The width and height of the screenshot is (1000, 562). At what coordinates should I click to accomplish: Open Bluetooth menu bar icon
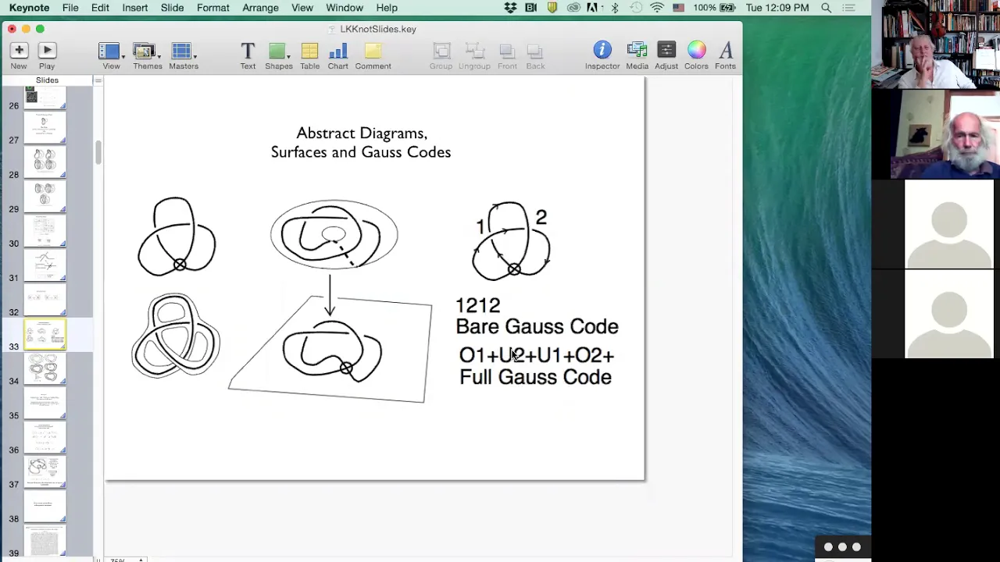click(615, 8)
